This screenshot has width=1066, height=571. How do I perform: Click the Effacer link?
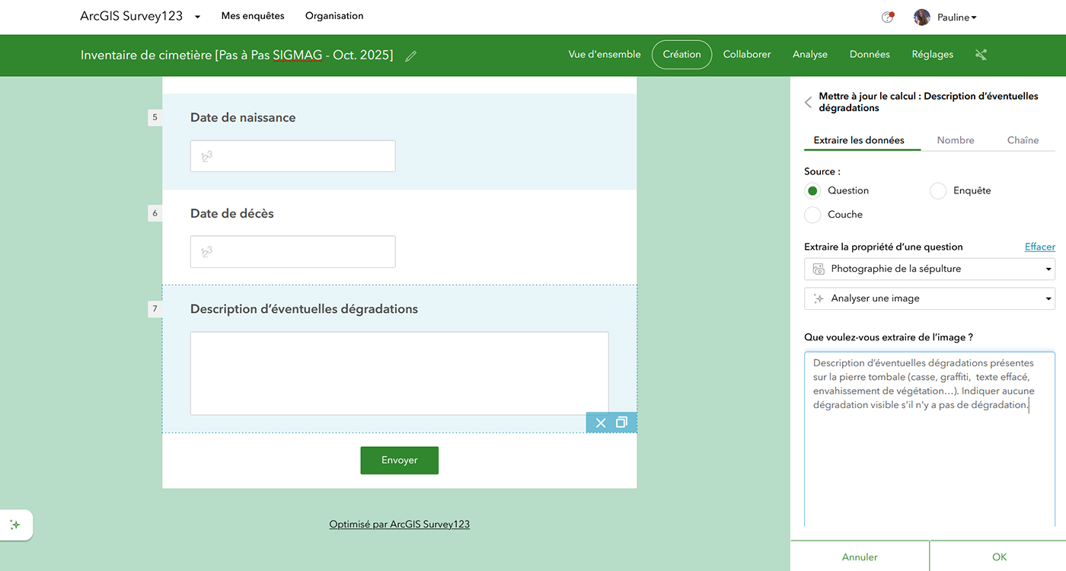[1039, 247]
